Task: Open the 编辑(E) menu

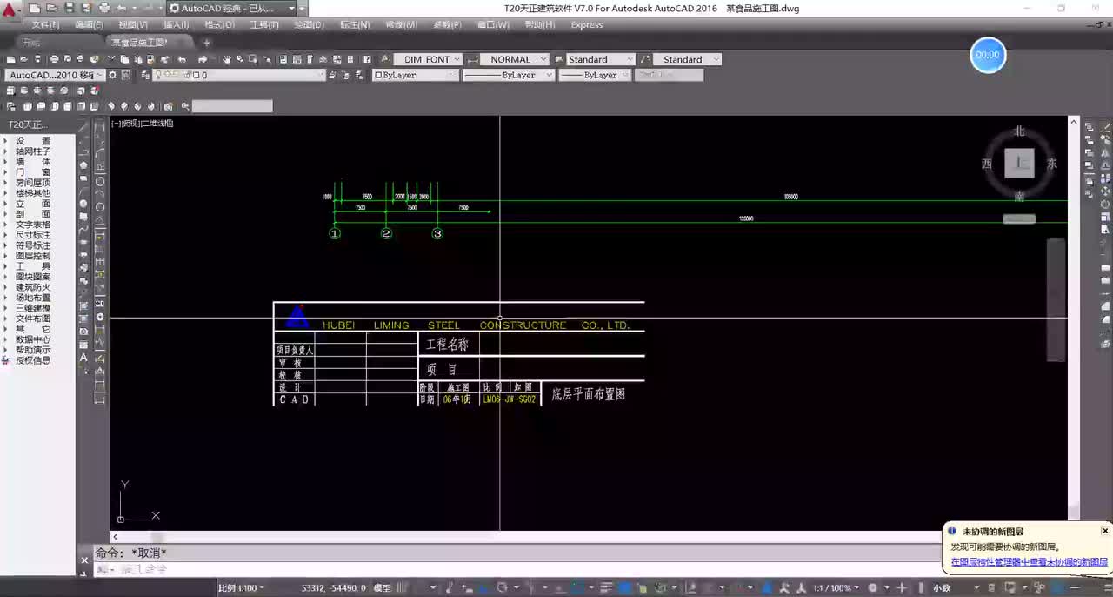Action: [89, 24]
